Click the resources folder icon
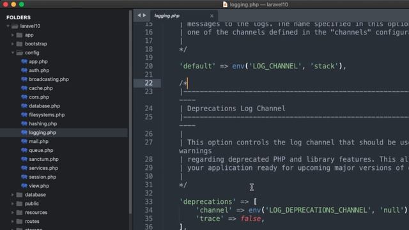Viewport: 409px width, 230px height. 19,212
